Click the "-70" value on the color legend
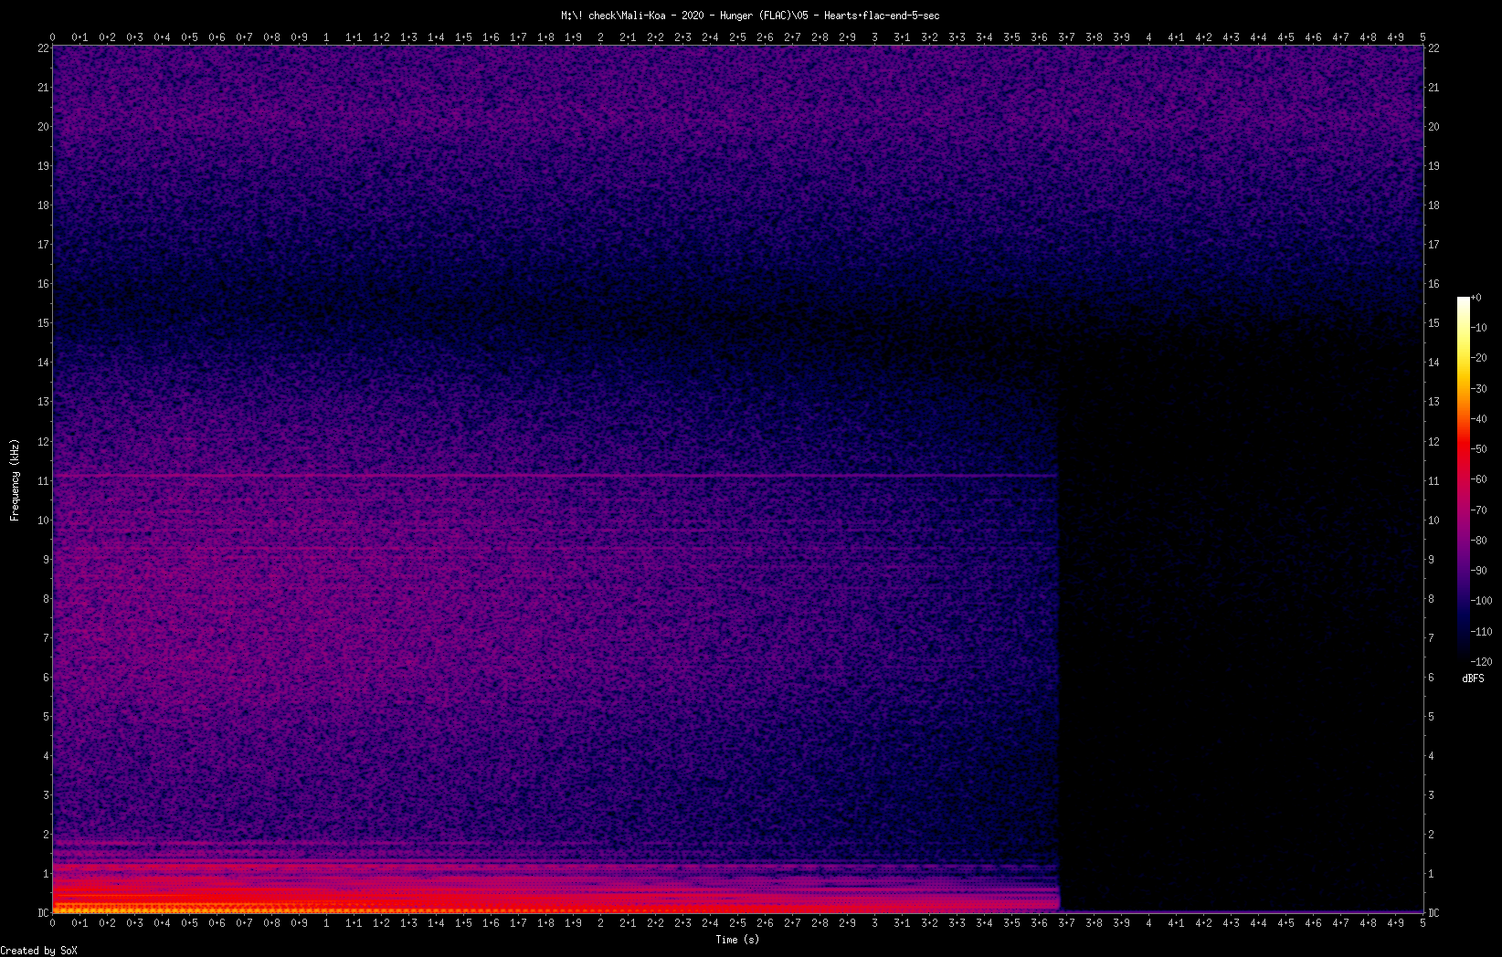Viewport: 1502px width, 957px height. 1478,510
